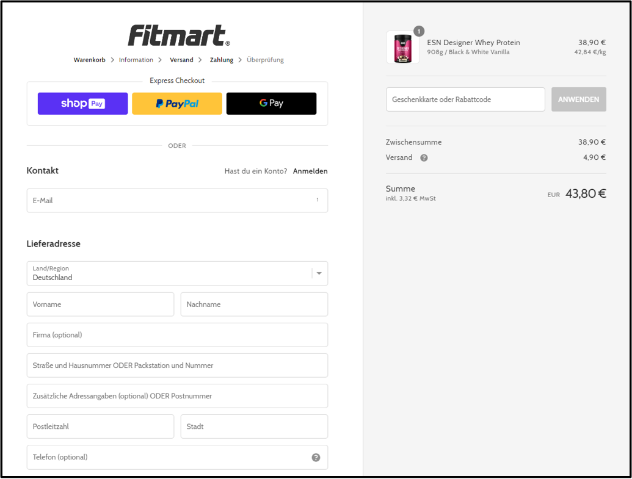Click the chevron after Warenkorb breadcrumb

pyautogui.click(x=112, y=60)
